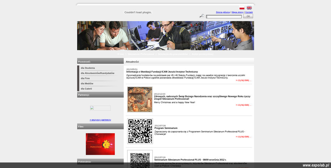Click the Przestrzeń sidebar header
The height and width of the screenshot is (168, 331).
(100, 62)
